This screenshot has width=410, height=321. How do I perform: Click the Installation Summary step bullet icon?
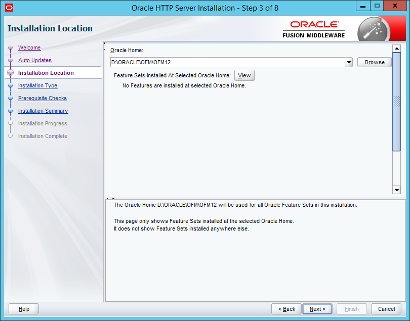[x=10, y=111]
